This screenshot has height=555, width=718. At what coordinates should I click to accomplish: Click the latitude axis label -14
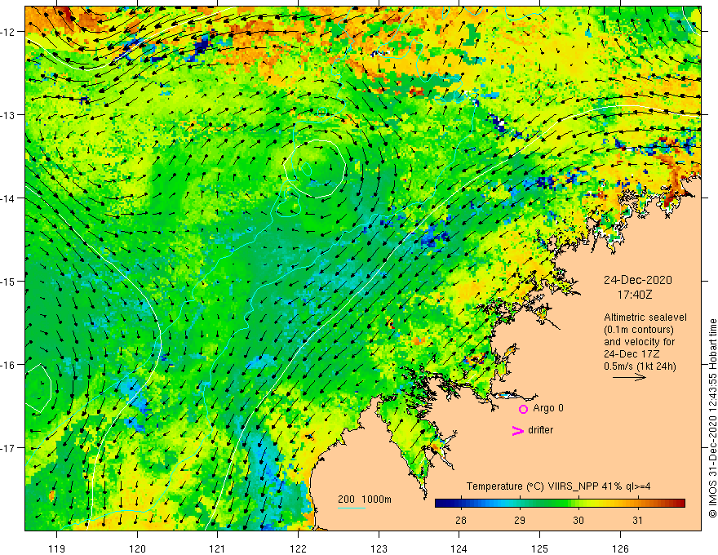click(9, 198)
